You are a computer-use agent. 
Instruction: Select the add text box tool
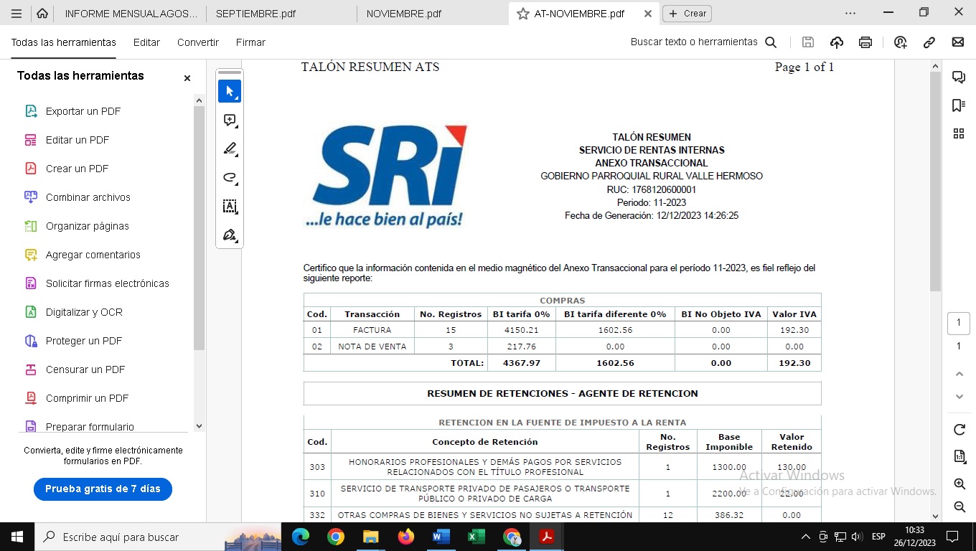pyautogui.click(x=230, y=207)
